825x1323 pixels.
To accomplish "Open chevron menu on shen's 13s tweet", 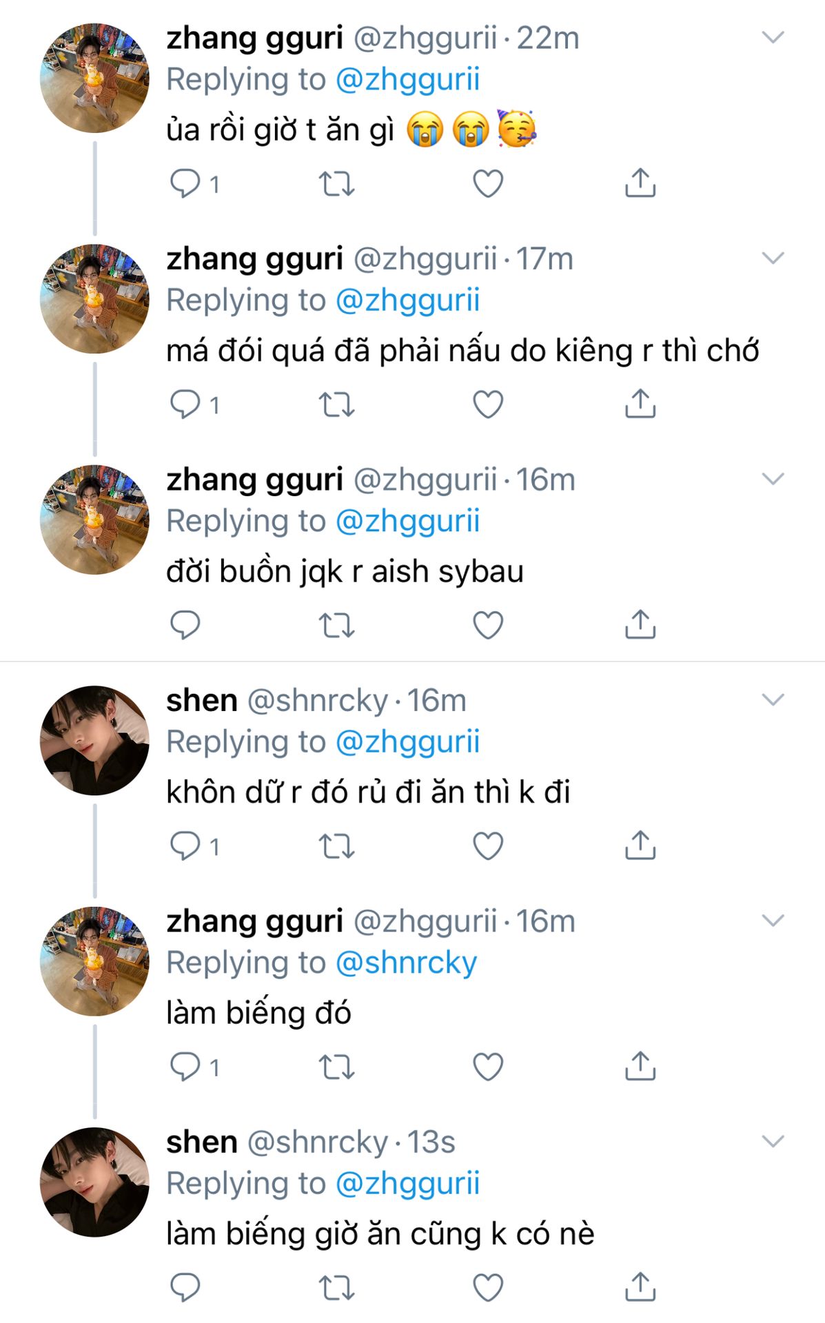I will 773,1142.
